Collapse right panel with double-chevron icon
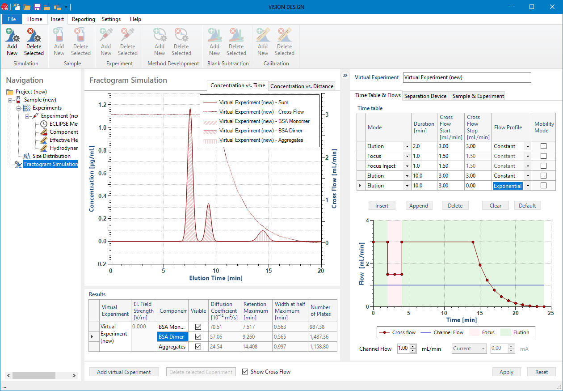This screenshot has width=563, height=391. [345, 76]
